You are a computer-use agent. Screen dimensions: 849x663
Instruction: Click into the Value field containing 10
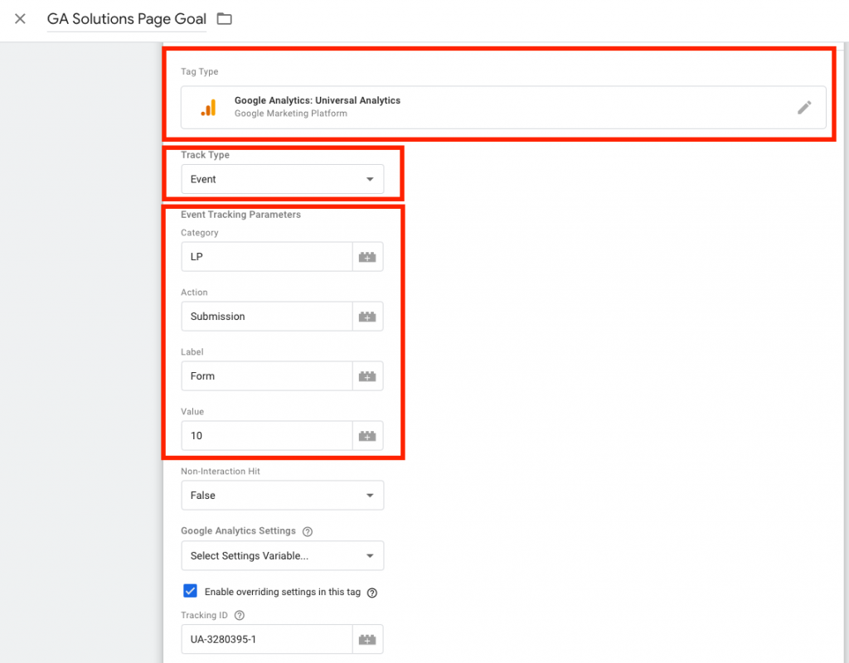[x=267, y=435]
